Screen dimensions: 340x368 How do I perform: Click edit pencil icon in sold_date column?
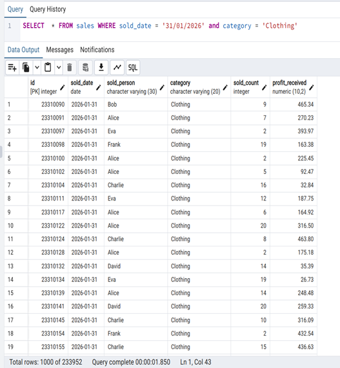99,87
